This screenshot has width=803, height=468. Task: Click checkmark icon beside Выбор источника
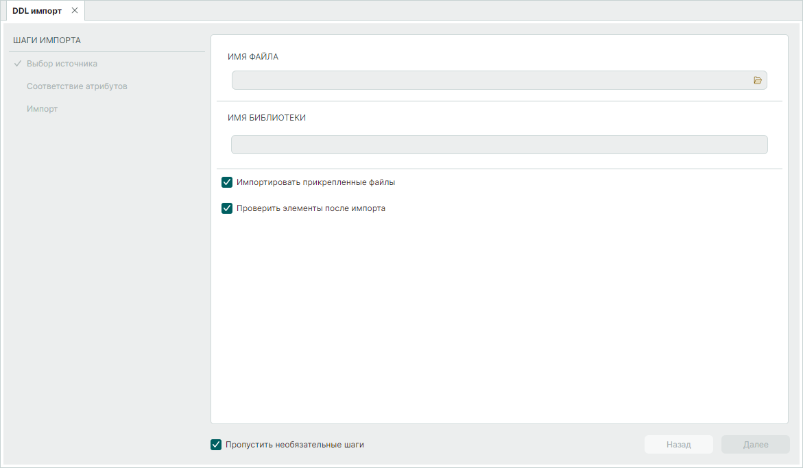click(x=18, y=64)
